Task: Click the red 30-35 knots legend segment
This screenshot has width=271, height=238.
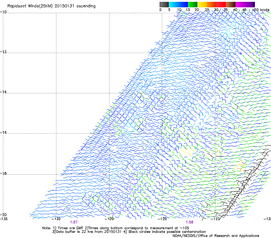Action: 221,4
